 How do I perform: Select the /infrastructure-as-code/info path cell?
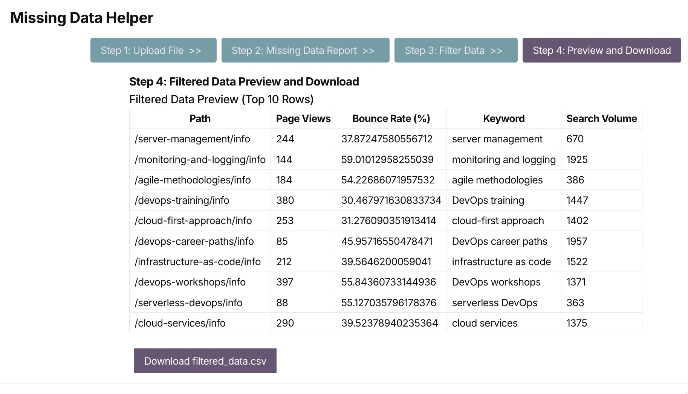[x=200, y=261]
